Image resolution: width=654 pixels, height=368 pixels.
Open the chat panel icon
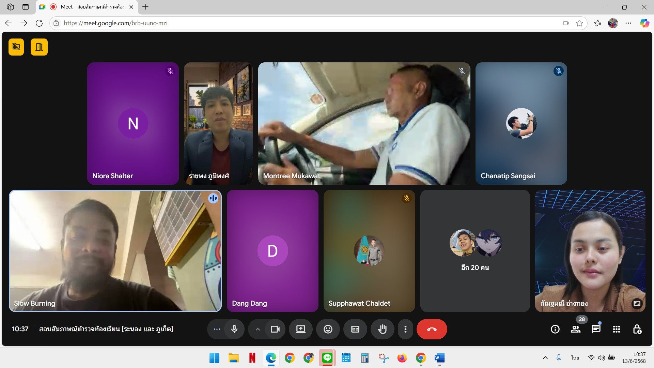coord(596,329)
